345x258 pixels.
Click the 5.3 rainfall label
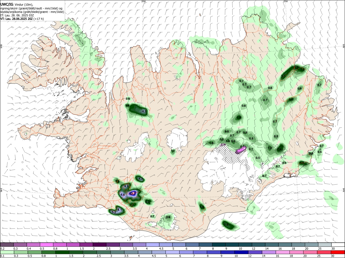coord(113,212)
